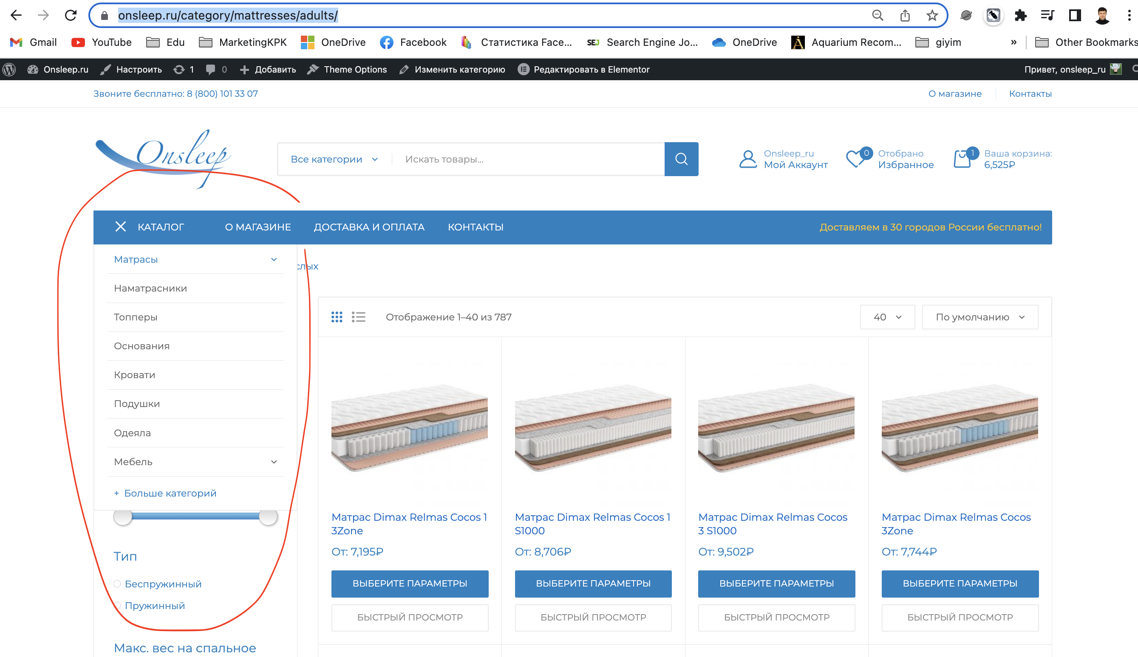Open the share icon in address bar
Viewport: 1138px width, 657px height.
coord(905,15)
